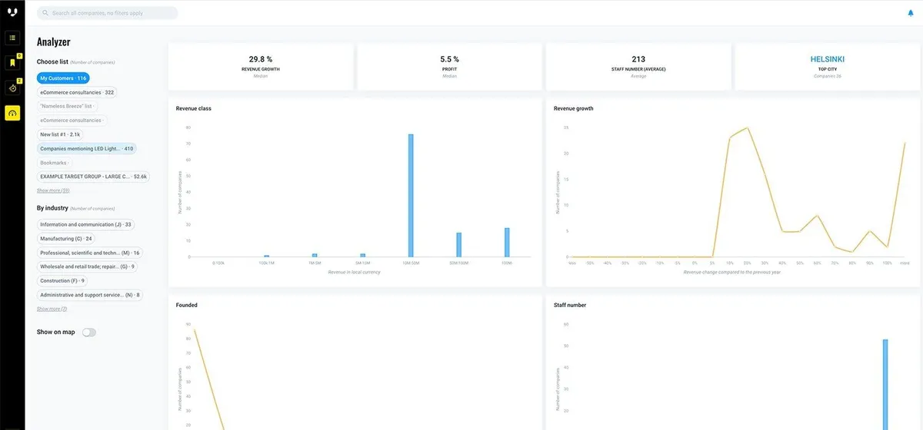
Task: Select the New list #1 · 2.1k chip
Action: [x=61, y=134]
